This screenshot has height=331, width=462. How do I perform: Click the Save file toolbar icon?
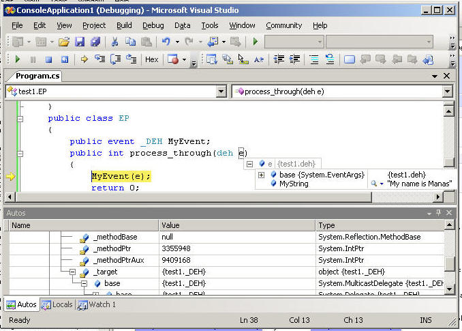(80, 42)
